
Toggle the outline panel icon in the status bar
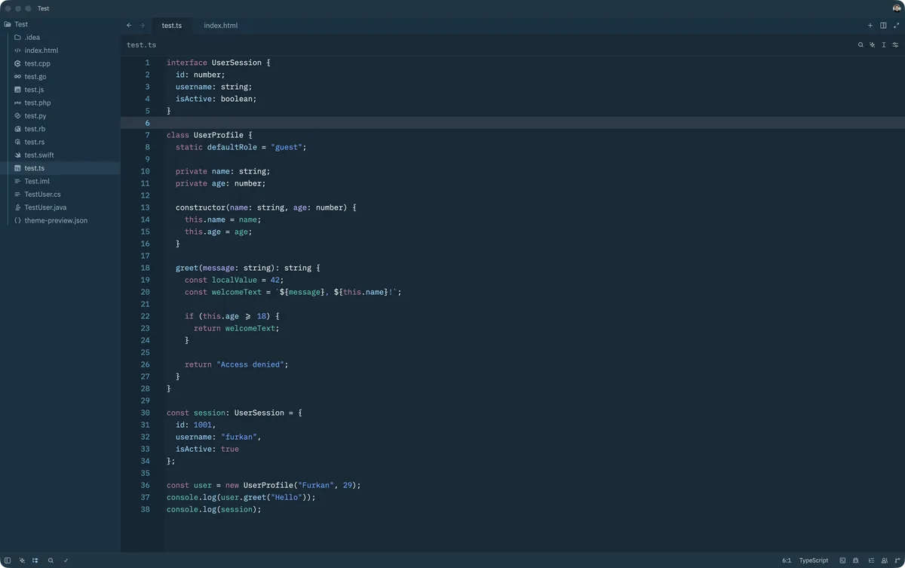(872, 560)
